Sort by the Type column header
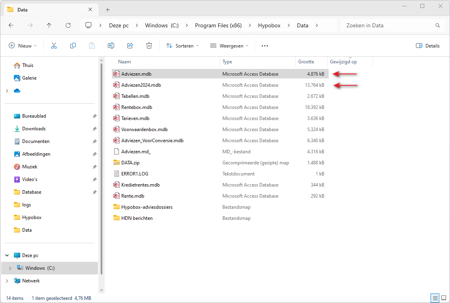The image size is (450, 303). point(227,62)
